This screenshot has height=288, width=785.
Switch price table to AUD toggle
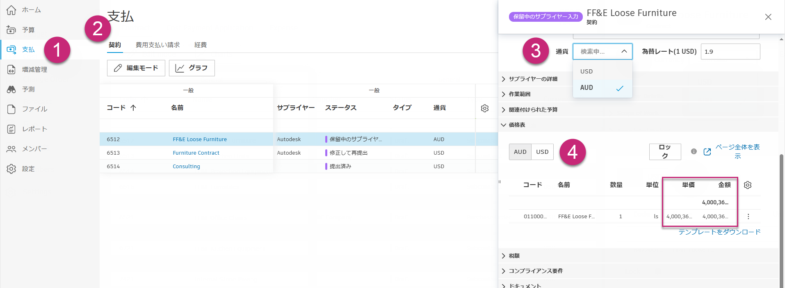520,152
